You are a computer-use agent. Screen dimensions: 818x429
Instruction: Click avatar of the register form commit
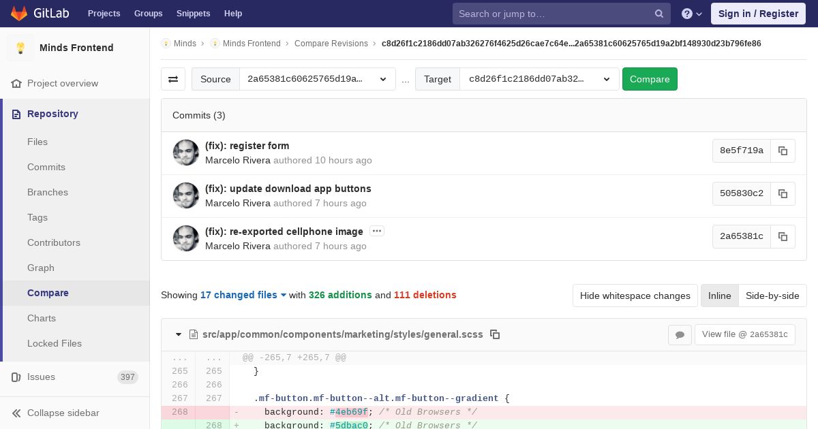pyautogui.click(x=186, y=153)
